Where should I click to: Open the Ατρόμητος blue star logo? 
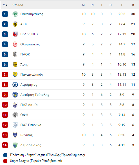click(x=15, y=85)
